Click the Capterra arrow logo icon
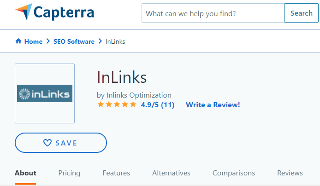Image resolution: width=320 pixels, height=186 pixels. 24,12
